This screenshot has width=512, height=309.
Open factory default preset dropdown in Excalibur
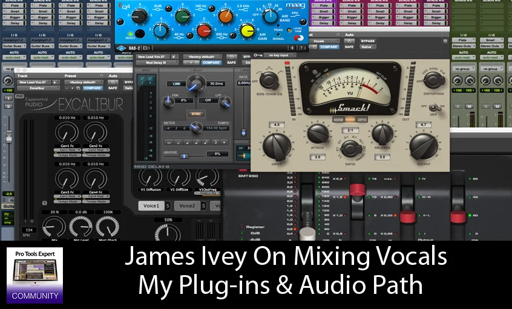click(84, 82)
